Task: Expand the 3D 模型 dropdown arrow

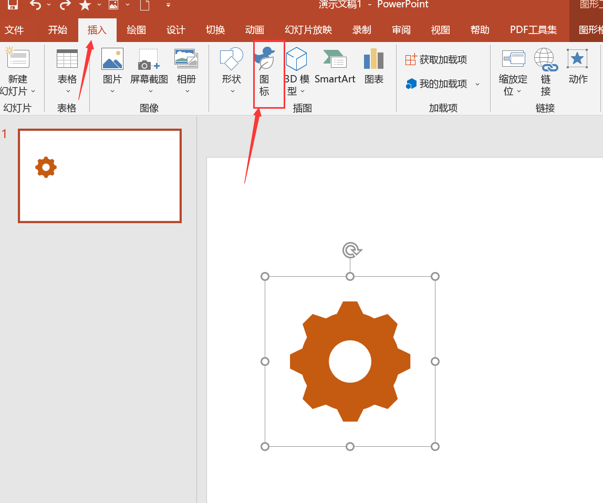Action: (x=303, y=91)
